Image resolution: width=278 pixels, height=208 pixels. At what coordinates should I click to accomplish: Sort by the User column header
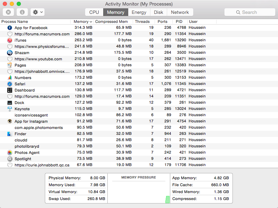202,21
